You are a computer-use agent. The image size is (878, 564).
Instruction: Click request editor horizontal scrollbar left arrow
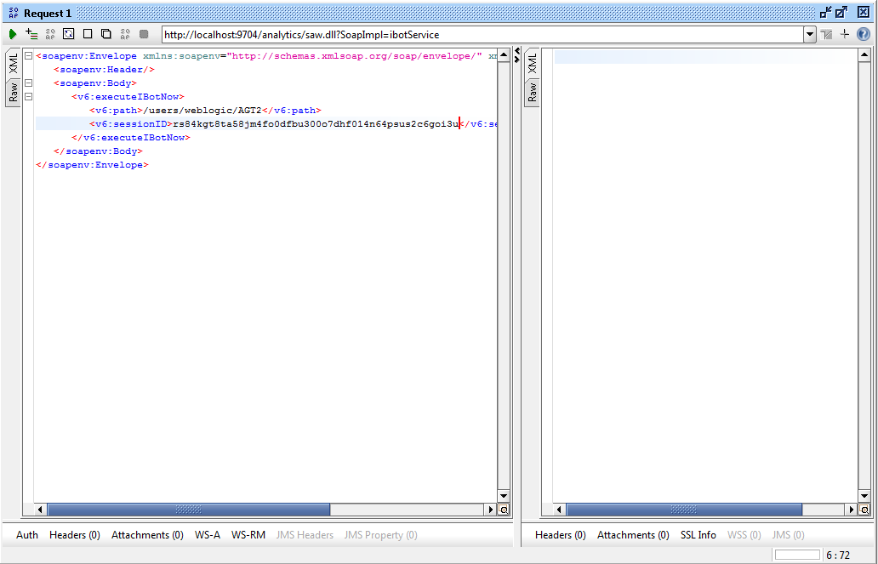40,510
